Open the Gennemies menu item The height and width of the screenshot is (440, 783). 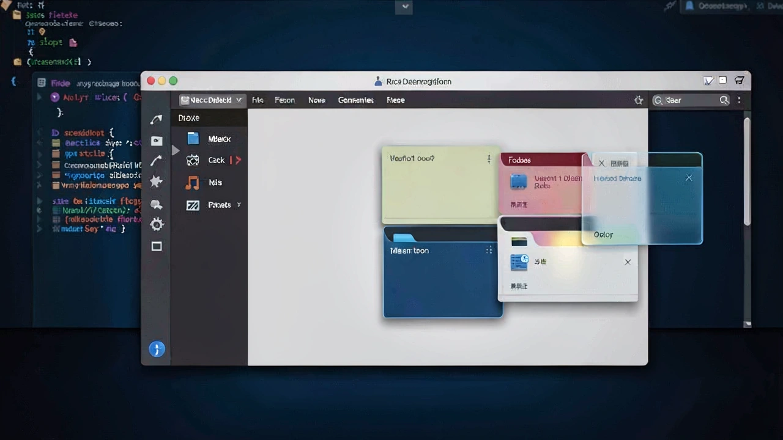[355, 100]
